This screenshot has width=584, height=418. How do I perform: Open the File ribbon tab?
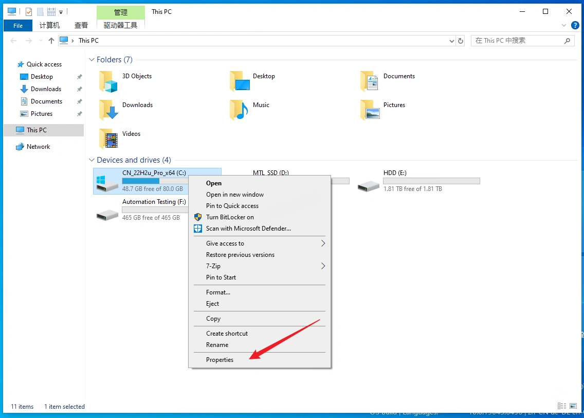[18, 25]
